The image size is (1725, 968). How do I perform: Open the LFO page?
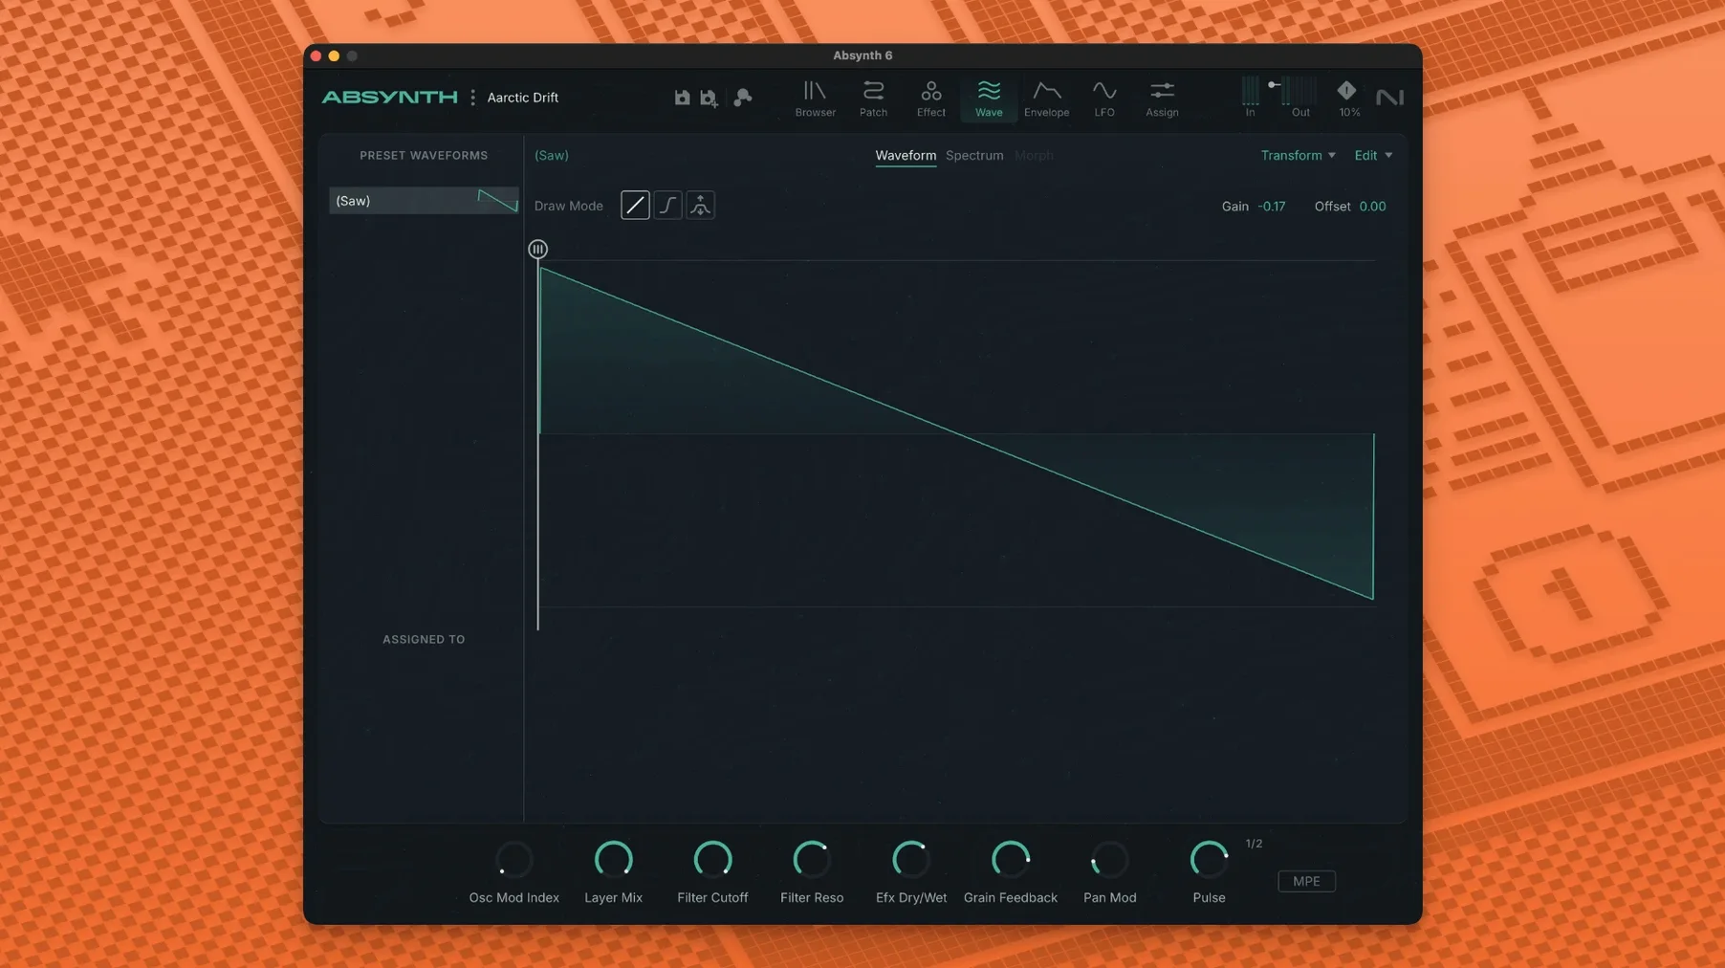click(x=1104, y=99)
